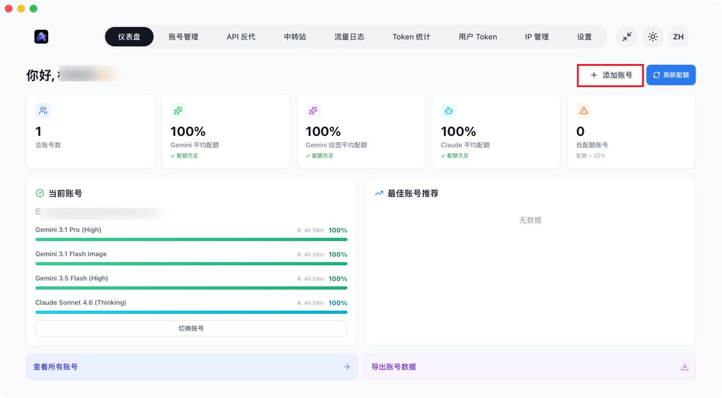Click the Claude Sonnet 4.6 (Thinking) model name

click(x=81, y=302)
